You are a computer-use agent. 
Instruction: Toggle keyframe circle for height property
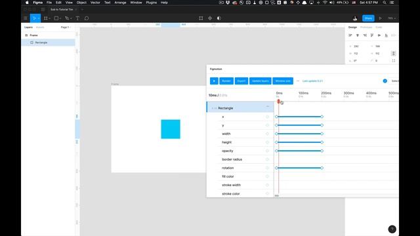pyautogui.click(x=267, y=142)
